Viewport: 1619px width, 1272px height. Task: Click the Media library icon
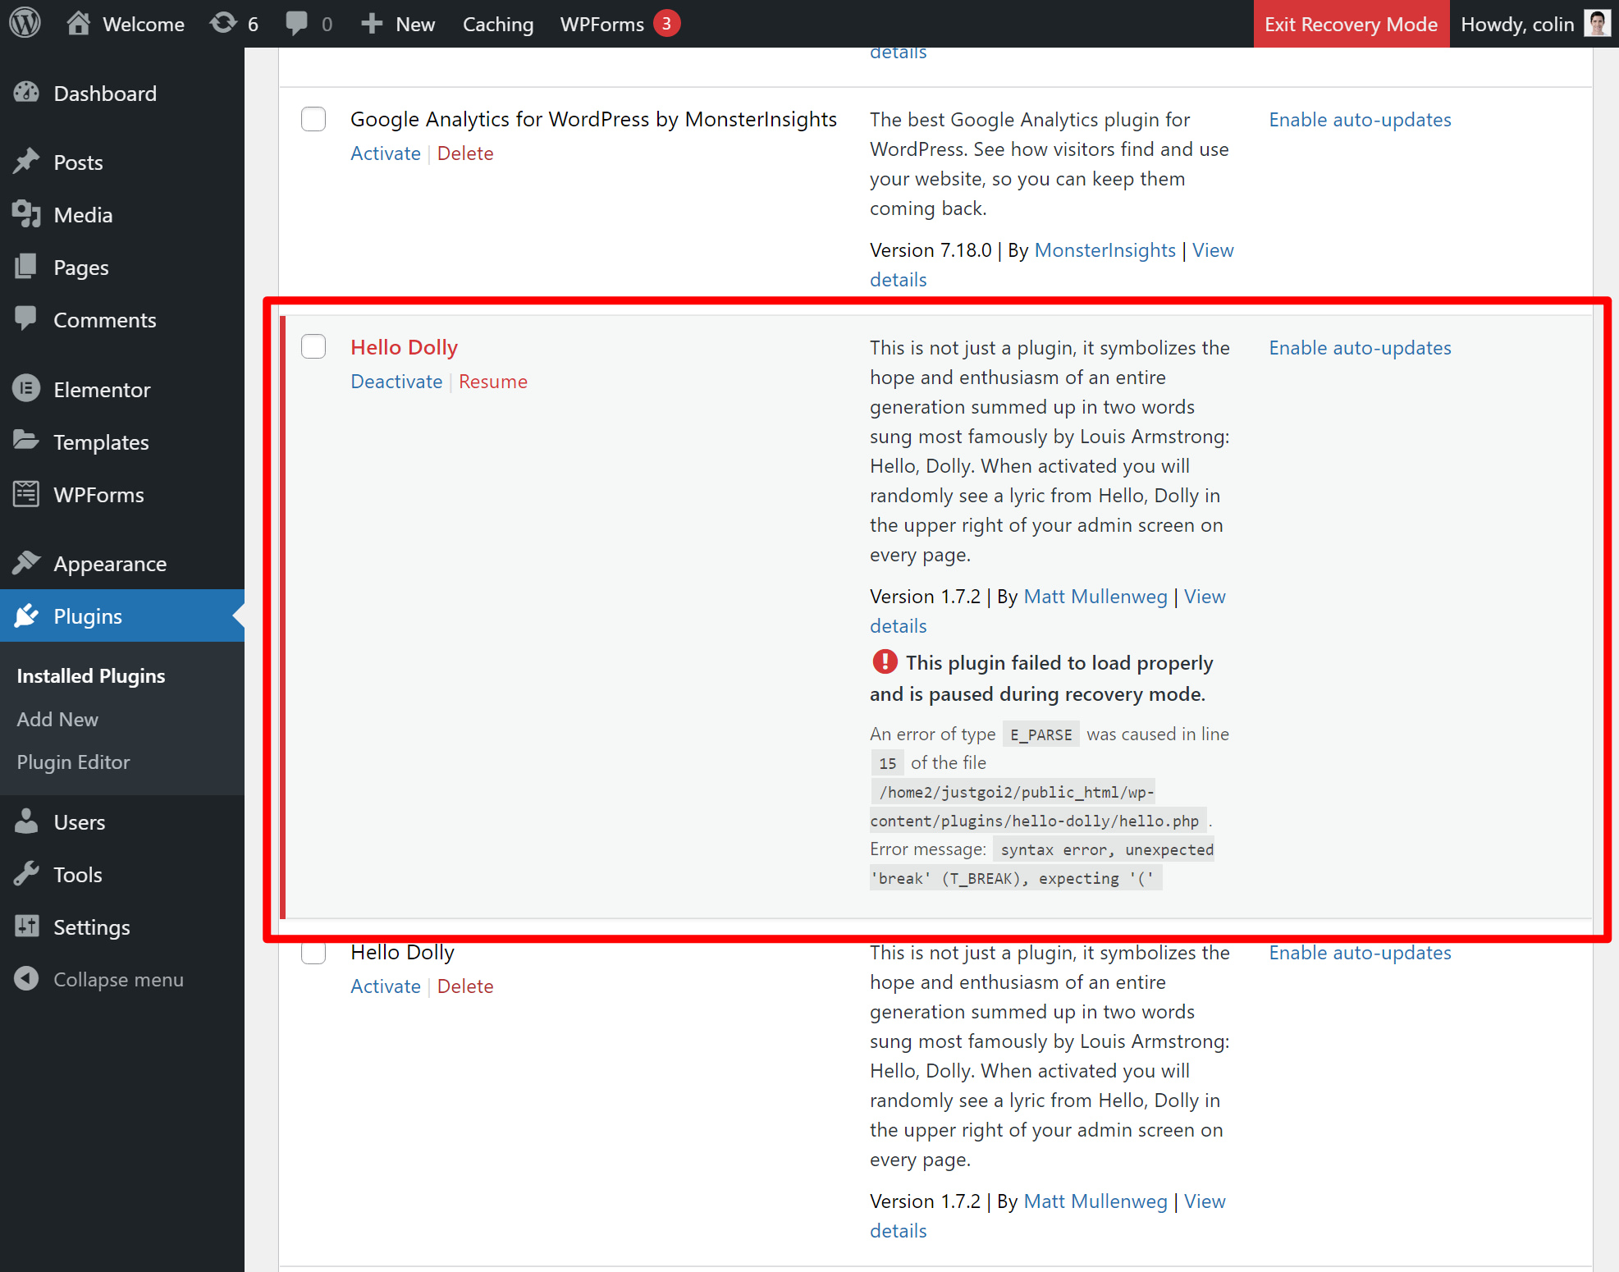tap(27, 214)
